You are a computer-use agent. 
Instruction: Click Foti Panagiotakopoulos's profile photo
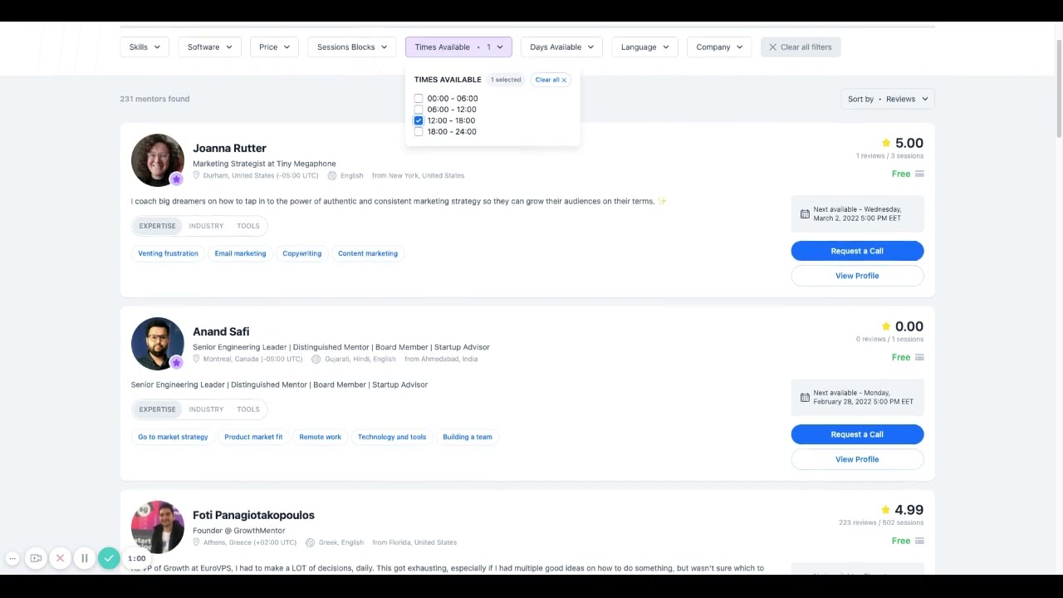(157, 527)
